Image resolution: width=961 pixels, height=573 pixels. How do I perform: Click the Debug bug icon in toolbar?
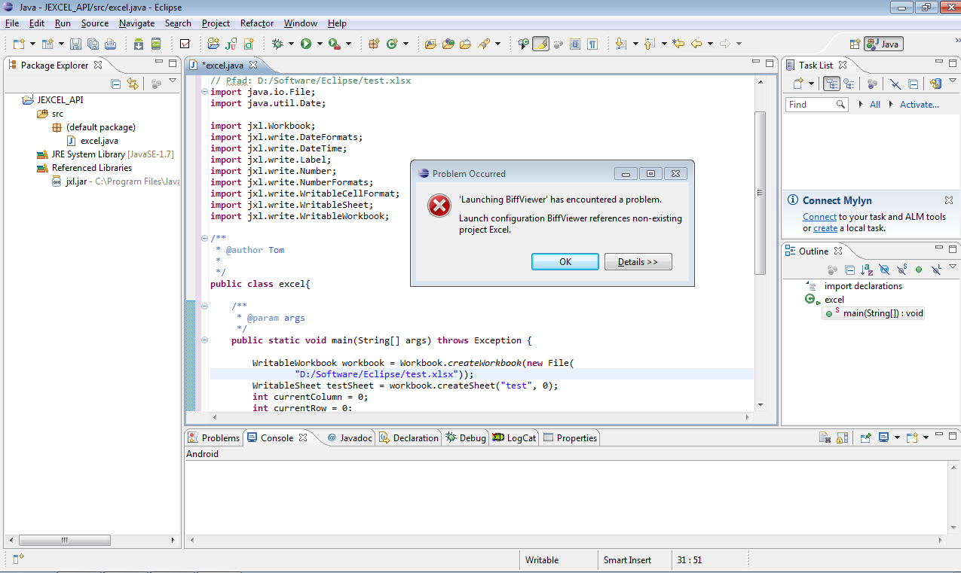coord(277,44)
